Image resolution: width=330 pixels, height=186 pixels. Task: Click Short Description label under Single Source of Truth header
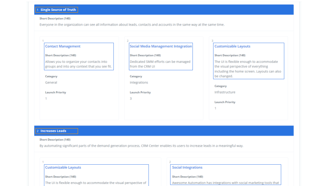pyautogui.click(x=55, y=18)
